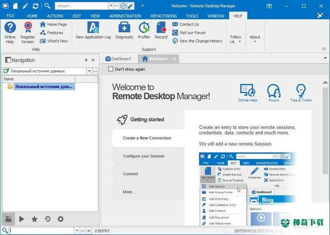Viewport: 330px width, 235px height.
Task: Click the refresh icon in title toolbar
Action: pyautogui.click(x=36, y=6)
